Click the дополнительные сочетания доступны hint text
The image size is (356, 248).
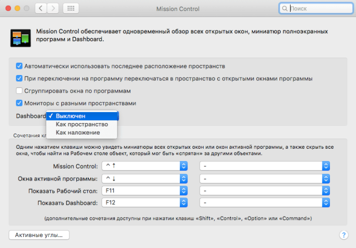[178, 219]
